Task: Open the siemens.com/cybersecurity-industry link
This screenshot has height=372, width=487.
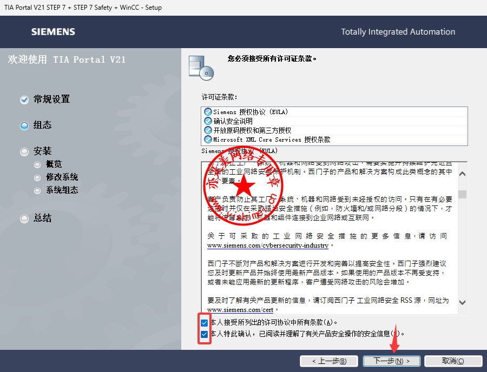Action: [x=268, y=245]
